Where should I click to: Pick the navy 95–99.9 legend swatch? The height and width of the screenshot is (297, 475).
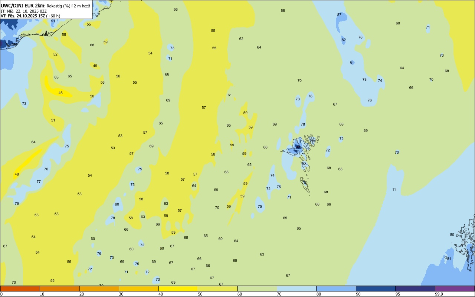(415, 288)
